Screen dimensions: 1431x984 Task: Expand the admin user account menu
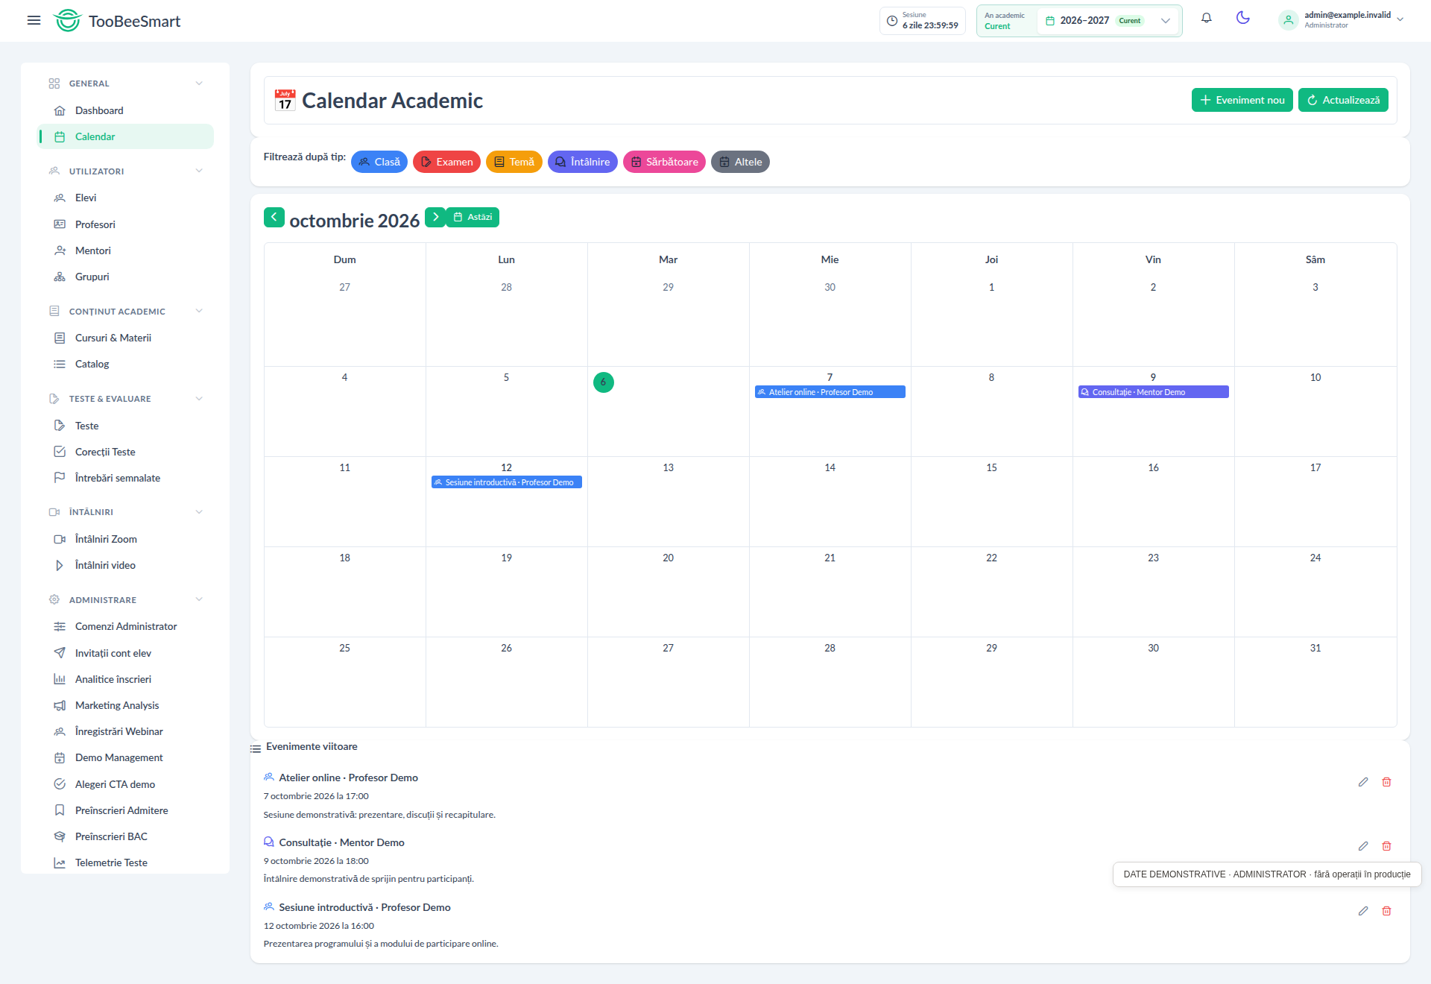pos(1342,20)
